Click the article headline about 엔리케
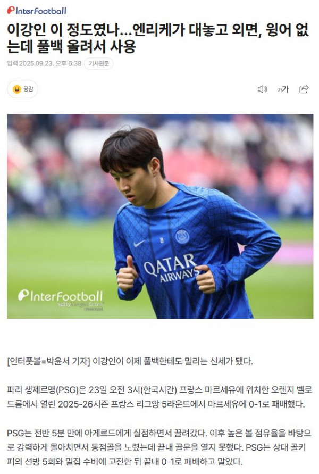 click(158, 38)
